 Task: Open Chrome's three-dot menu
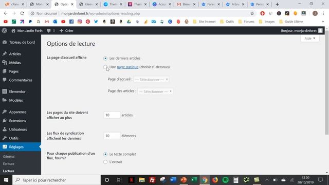tap(323, 13)
